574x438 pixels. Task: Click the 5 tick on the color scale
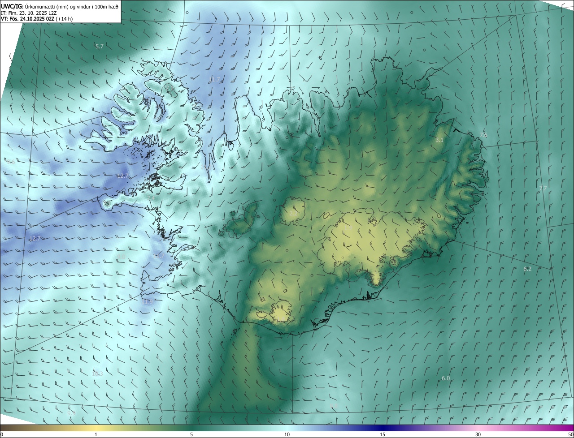(x=191, y=434)
